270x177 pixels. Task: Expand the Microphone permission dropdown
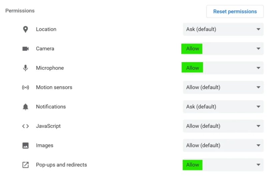(x=223, y=68)
